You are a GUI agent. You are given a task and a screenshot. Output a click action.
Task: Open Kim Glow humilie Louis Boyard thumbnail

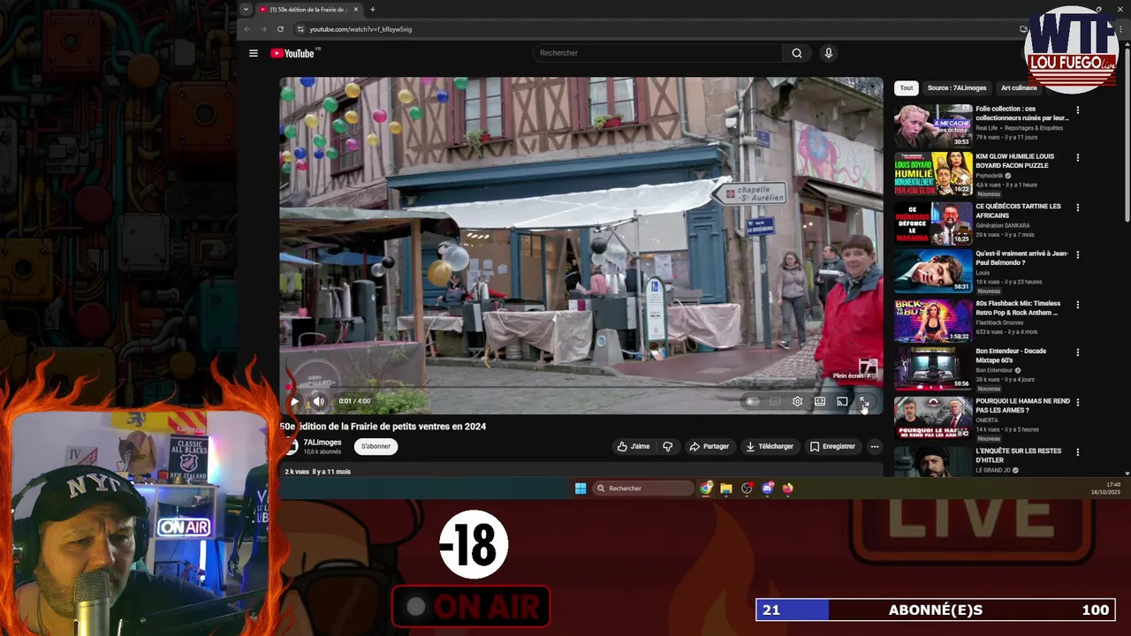(x=933, y=174)
